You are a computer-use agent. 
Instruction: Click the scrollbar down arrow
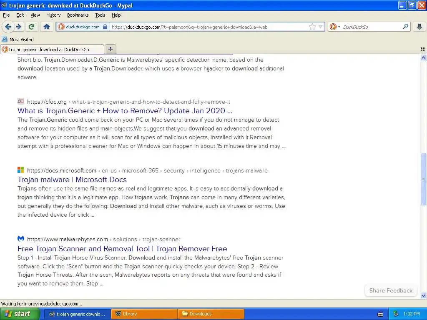pos(423,295)
